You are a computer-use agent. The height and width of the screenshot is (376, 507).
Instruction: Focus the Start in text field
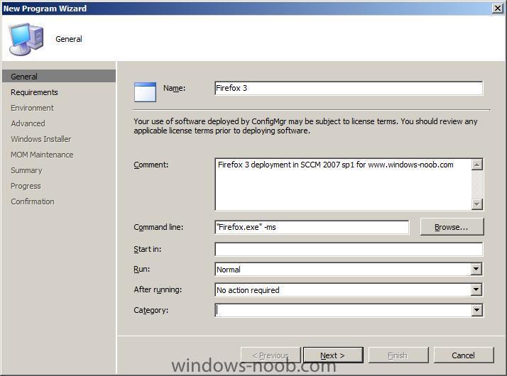(x=349, y=250)
